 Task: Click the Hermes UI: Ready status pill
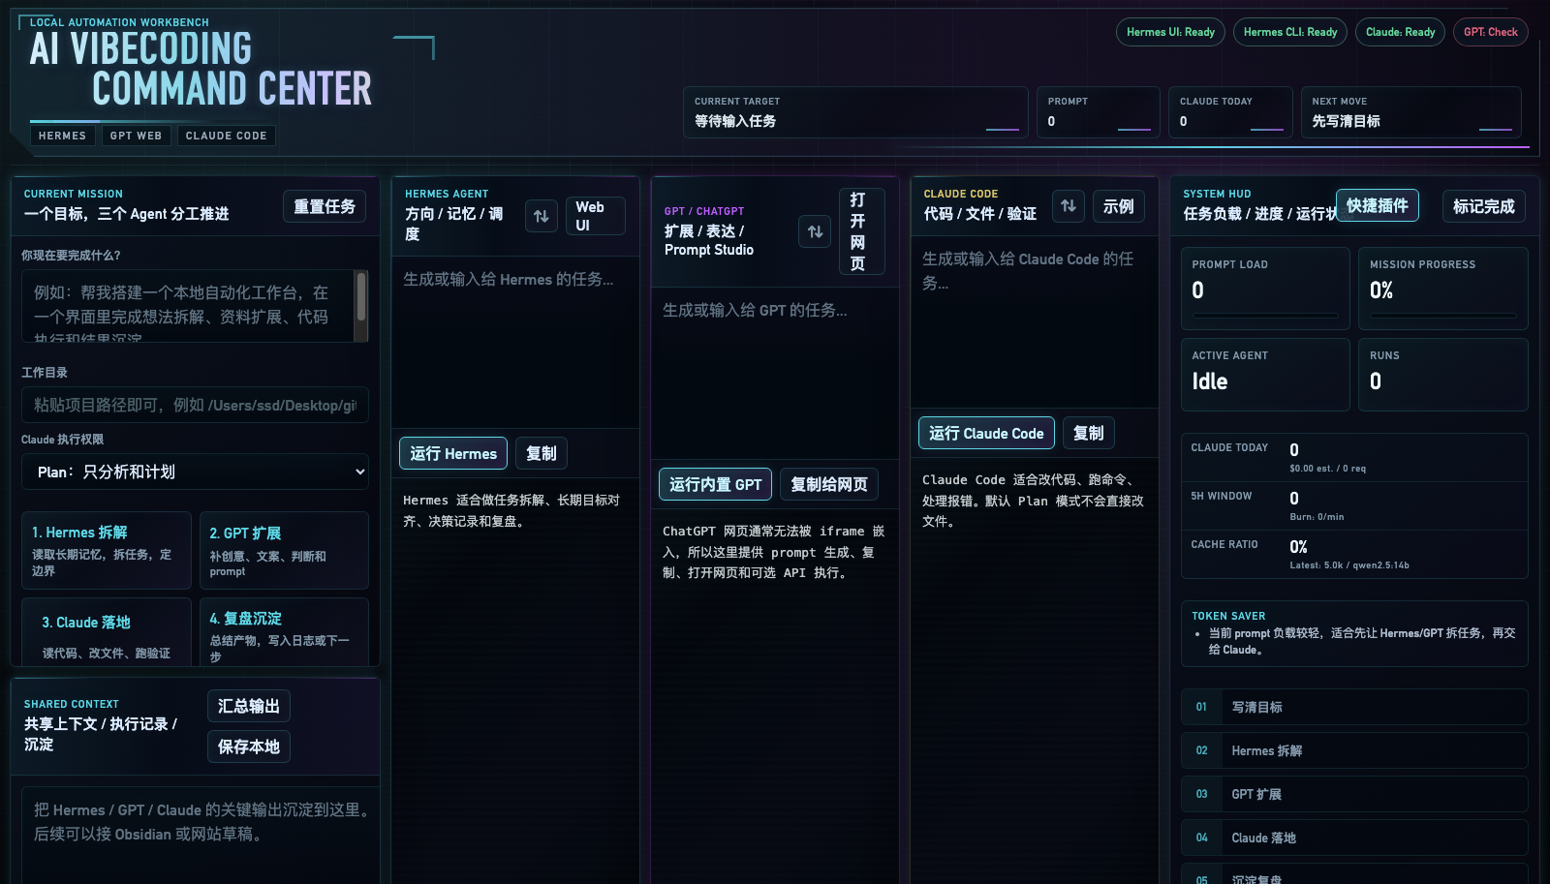pos(1170,32)
